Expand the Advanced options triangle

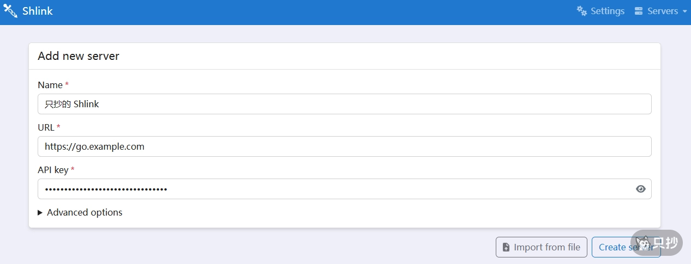click(x=40, y=212)
